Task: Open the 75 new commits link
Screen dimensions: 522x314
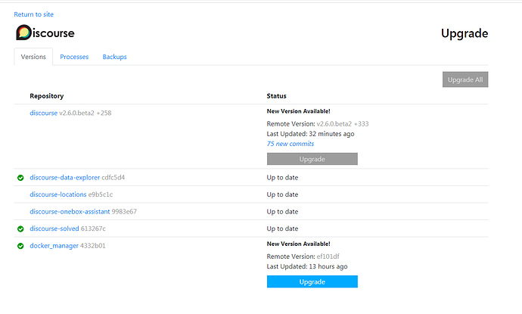Action: tap(291, 144)
